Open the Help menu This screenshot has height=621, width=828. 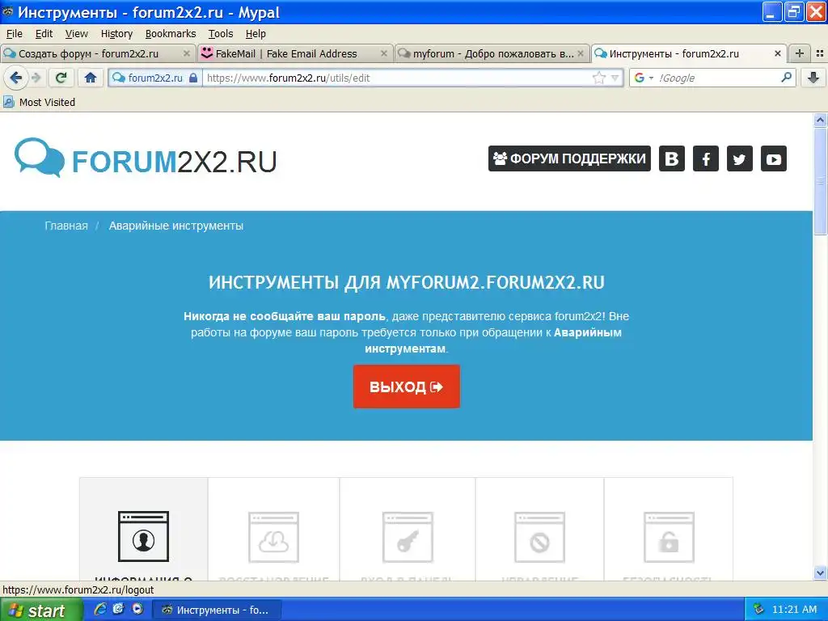tap(256, 34)
